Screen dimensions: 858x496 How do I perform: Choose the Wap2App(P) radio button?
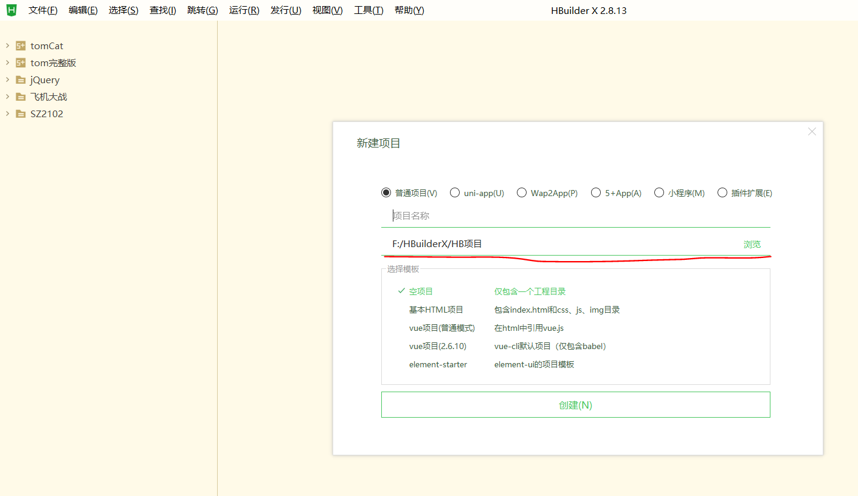[x=522, y=192]
